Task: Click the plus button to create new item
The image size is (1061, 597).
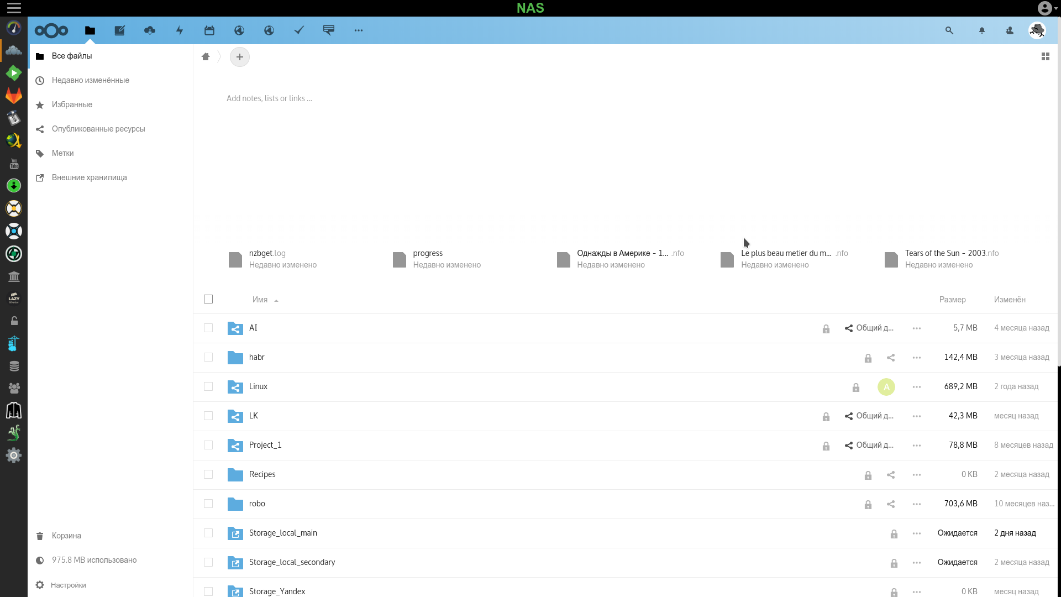Action: coord(240,57)
